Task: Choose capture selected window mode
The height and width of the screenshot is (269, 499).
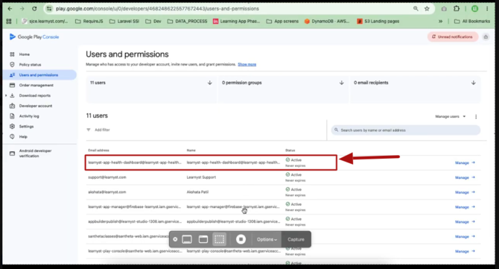Action: point(203,239)
